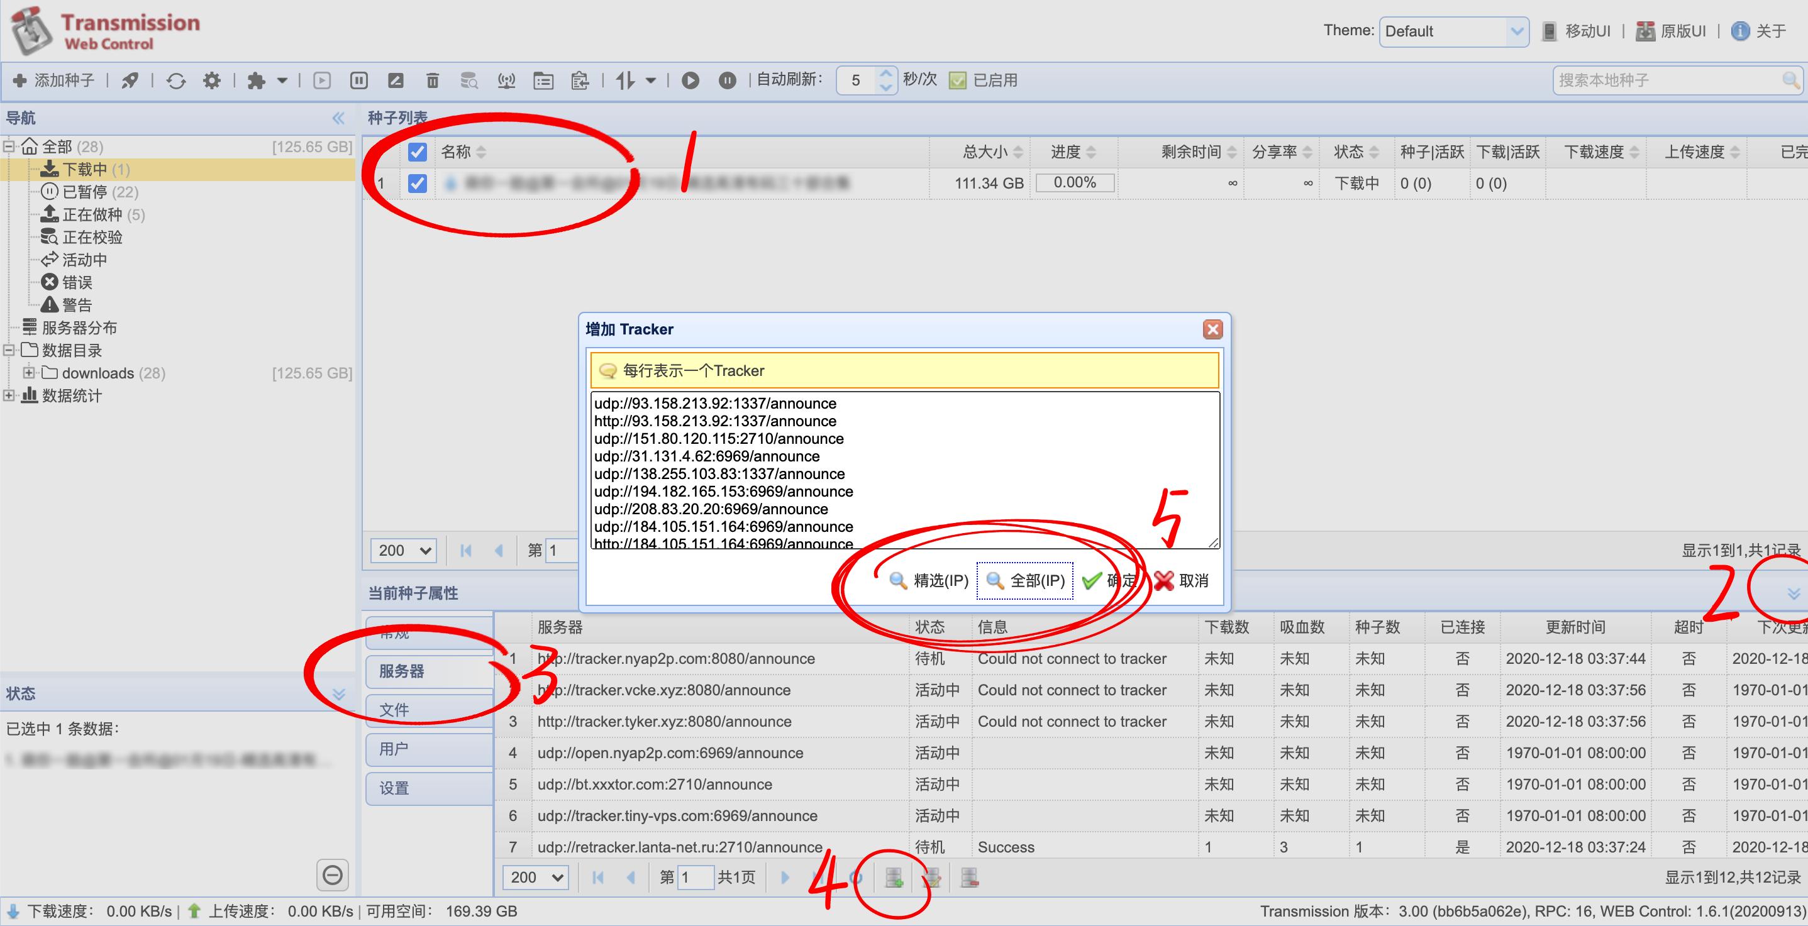Click the reannounce tracker antenna icon
The height and width of the screenshot is (926, 1808).
coord(506,80)
